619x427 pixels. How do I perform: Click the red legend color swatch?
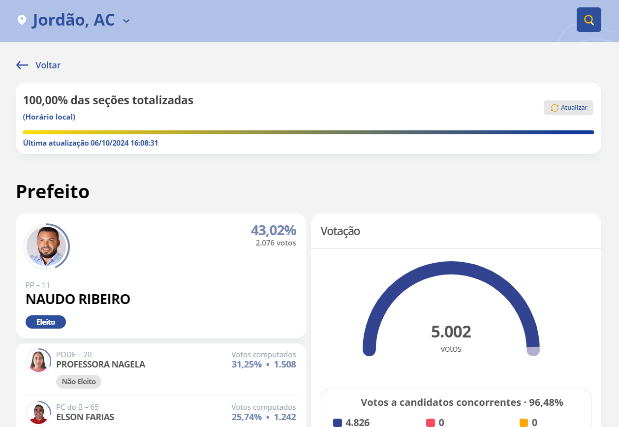point(431,423)
